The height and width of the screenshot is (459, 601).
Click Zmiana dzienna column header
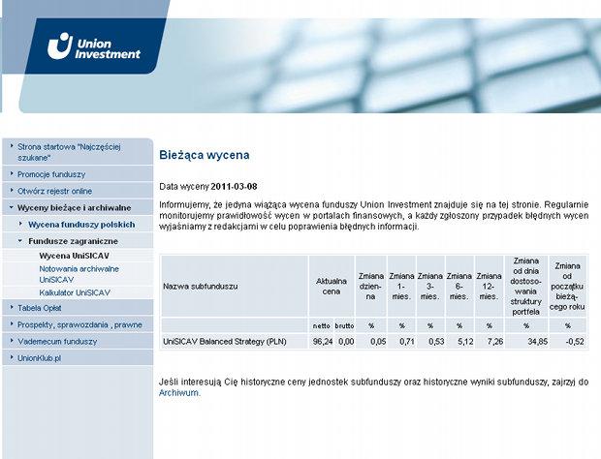(371, 287)
